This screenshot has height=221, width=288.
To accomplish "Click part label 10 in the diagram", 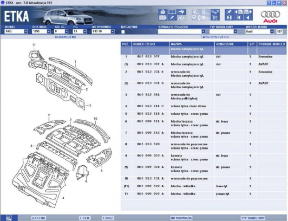I will pyautogui.click(x=95, y=119).
